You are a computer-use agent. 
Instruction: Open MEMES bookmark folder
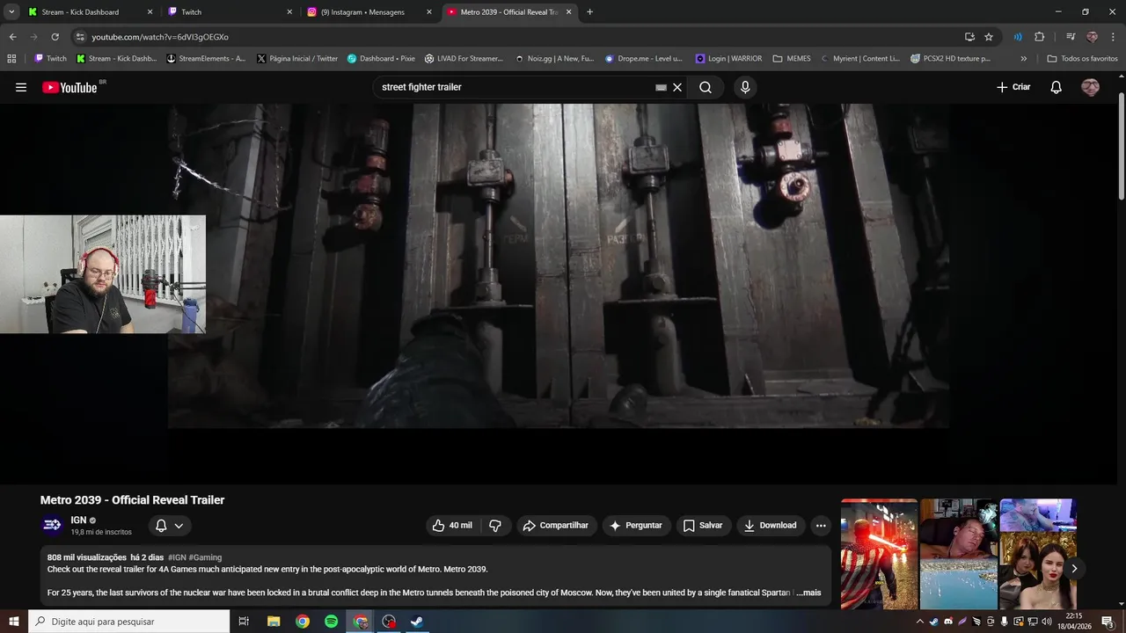point(792,58)
